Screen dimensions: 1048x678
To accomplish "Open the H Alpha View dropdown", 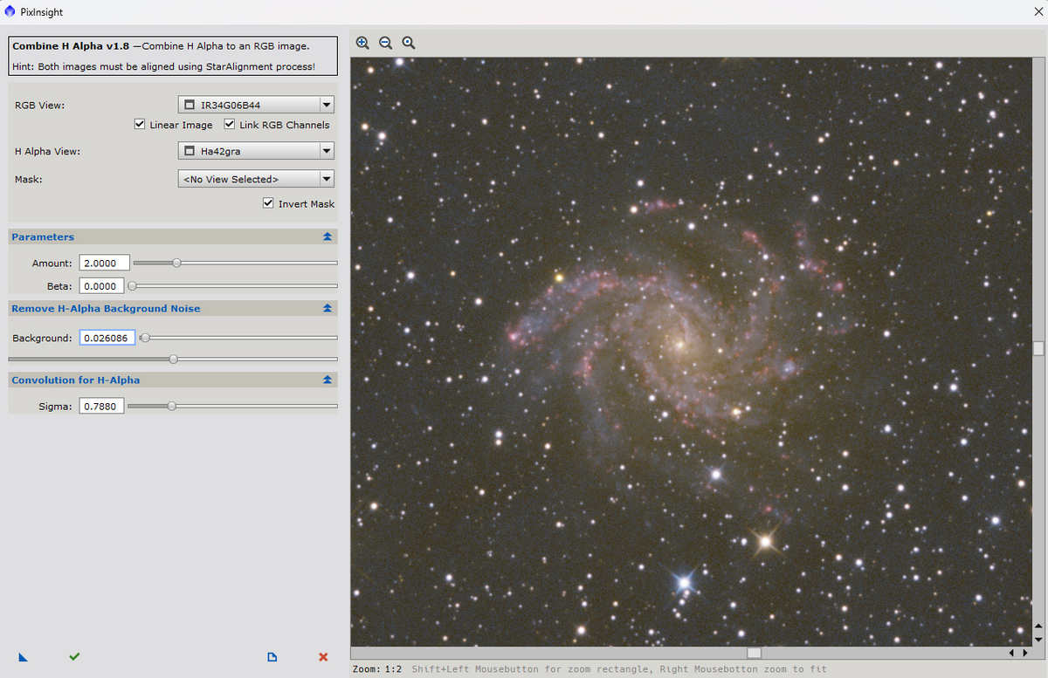I will click(256, 151).
